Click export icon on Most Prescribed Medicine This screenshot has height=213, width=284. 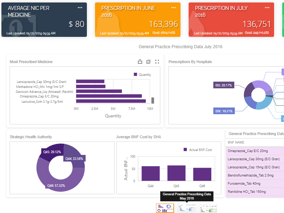(140, 62)
